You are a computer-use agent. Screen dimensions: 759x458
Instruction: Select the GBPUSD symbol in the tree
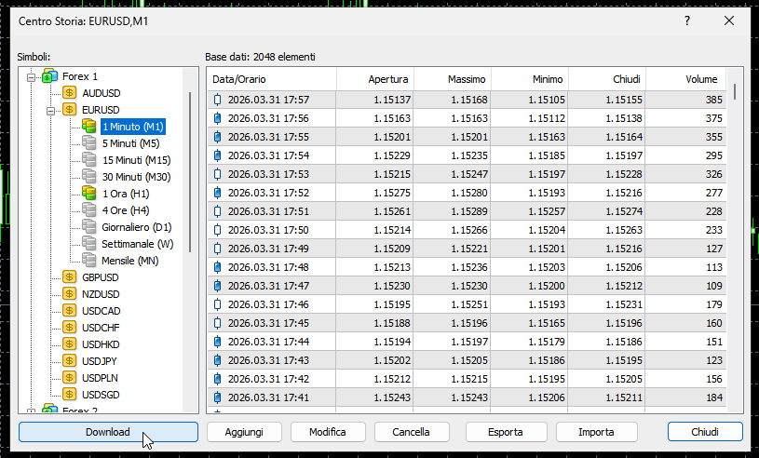(101, 277)
